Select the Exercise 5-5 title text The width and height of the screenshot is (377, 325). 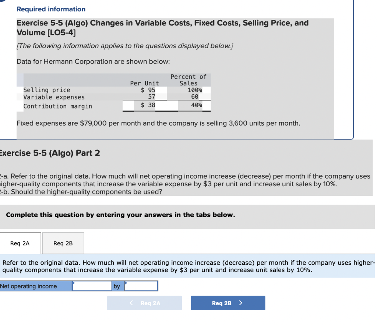pyautogui.click(x=162, y=28)
